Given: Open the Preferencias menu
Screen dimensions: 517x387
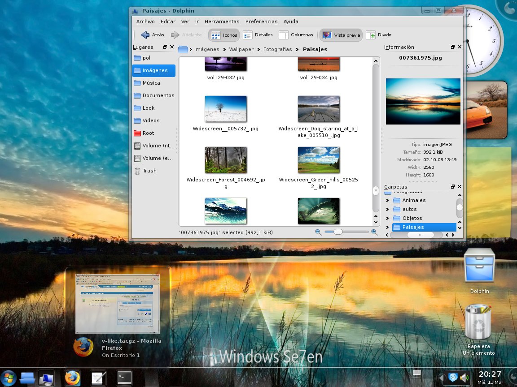Looking at the screenshot, I should pos(262,21).
